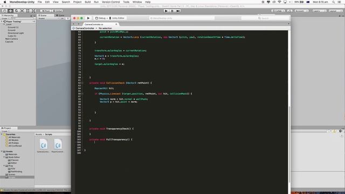
Task: Open Spotlight search in the menu bar
Action: [x=334, y=2]
